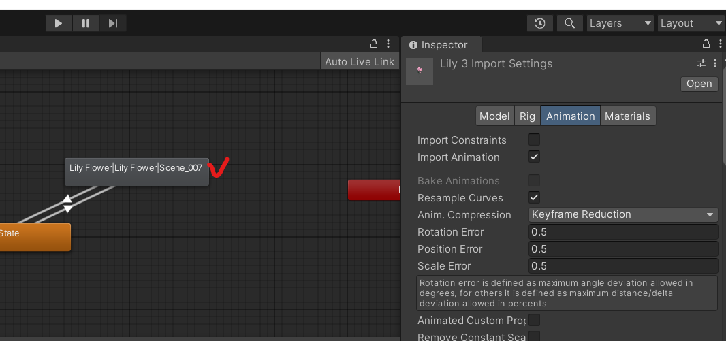This screenshot has height=341, width=726.
Task: Select the Inspector tab
Action: tap(442, 45)
